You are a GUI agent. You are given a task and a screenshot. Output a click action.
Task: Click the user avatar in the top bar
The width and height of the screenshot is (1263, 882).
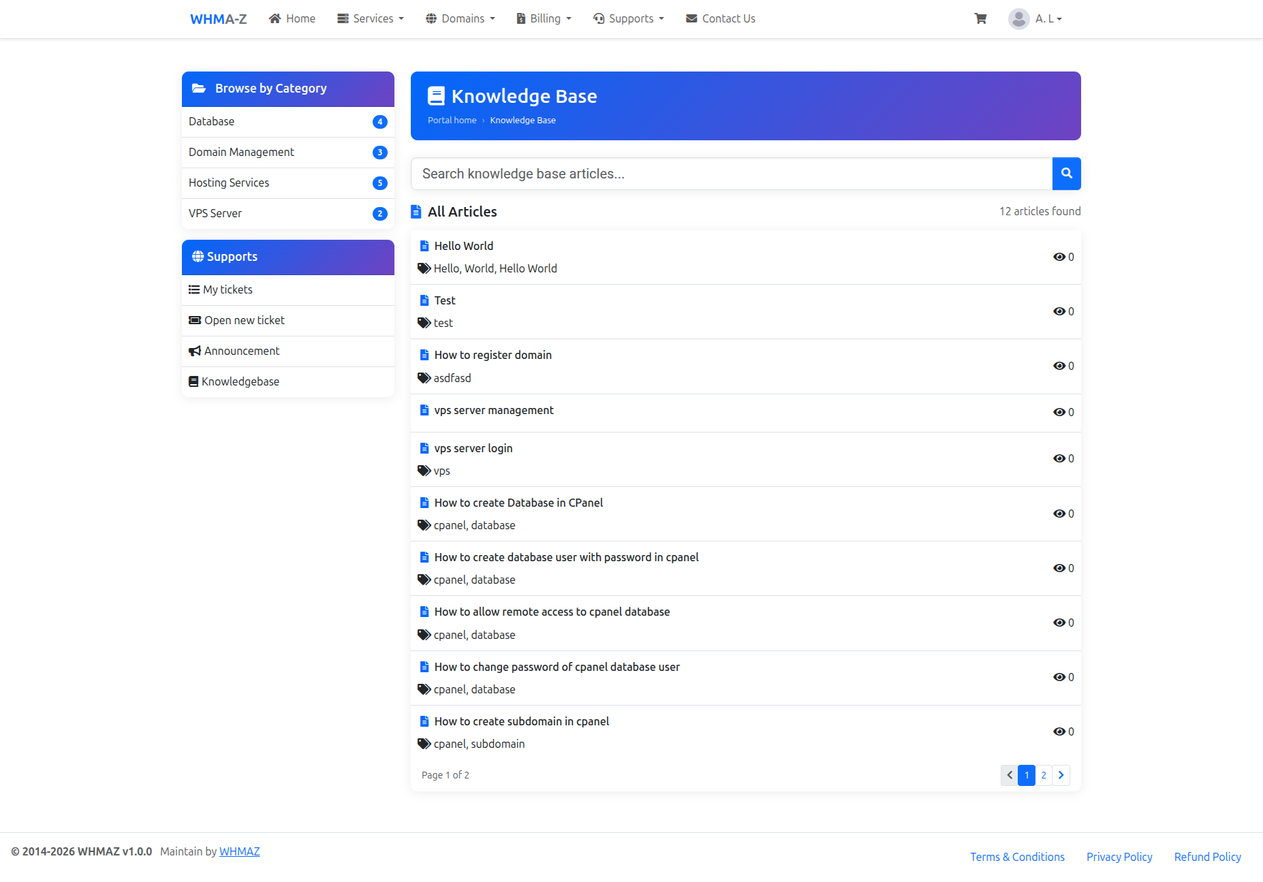coord(1018,18)
